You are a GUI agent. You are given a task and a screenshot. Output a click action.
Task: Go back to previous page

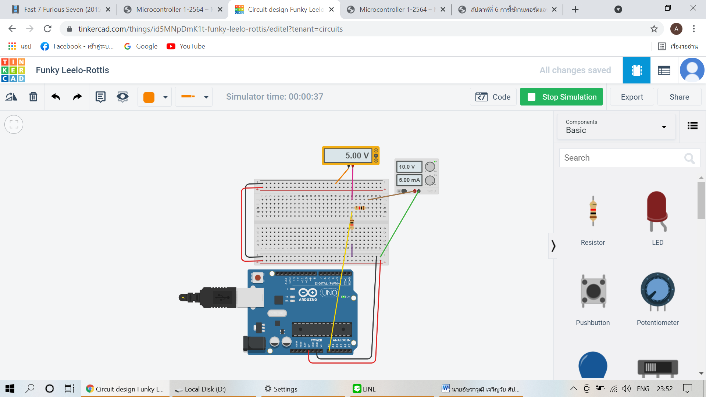click(12, 29)
